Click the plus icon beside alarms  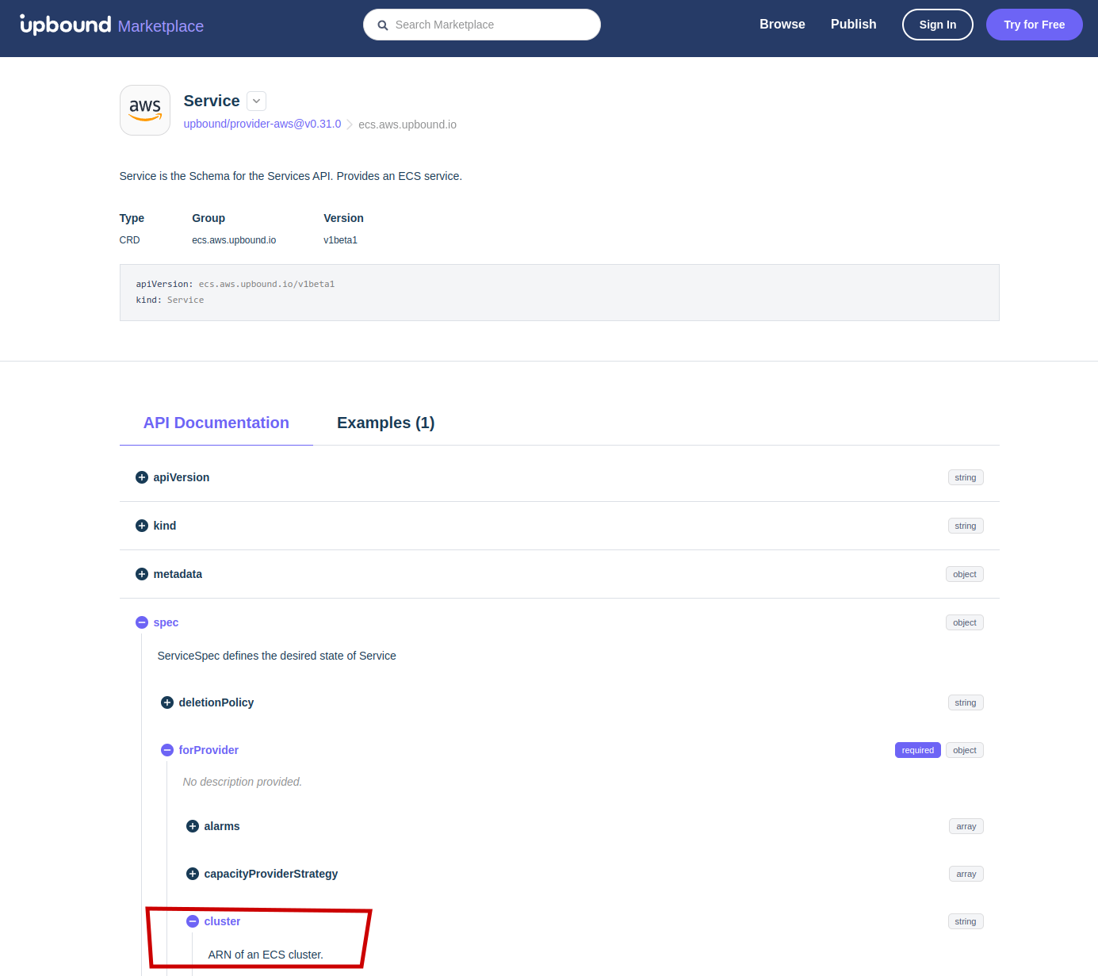tap(193, 825)
